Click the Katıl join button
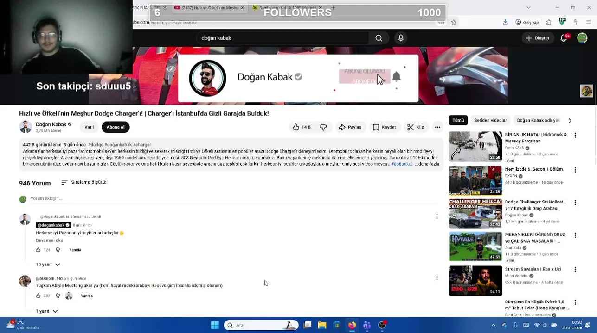The height and width of the screenshot is (333, 597). coord(89,127)
